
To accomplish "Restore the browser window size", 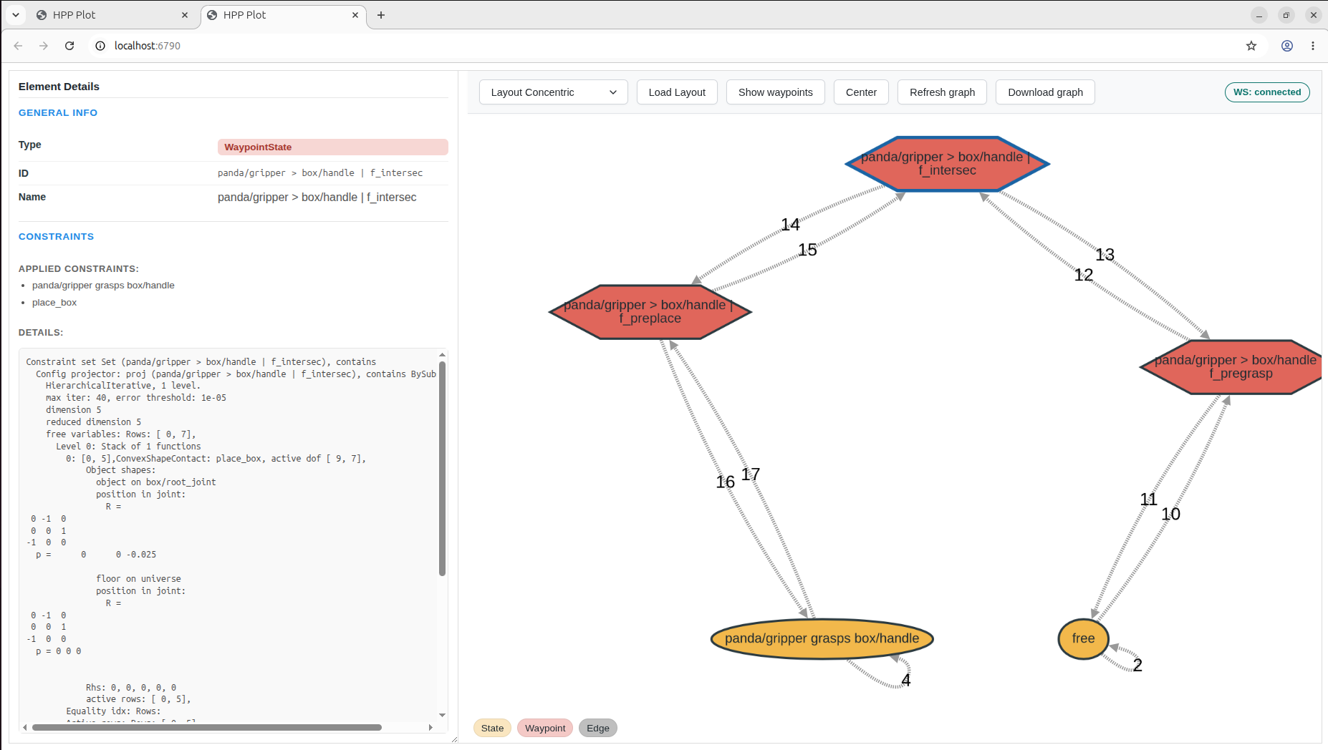I will click(1286, 15).
